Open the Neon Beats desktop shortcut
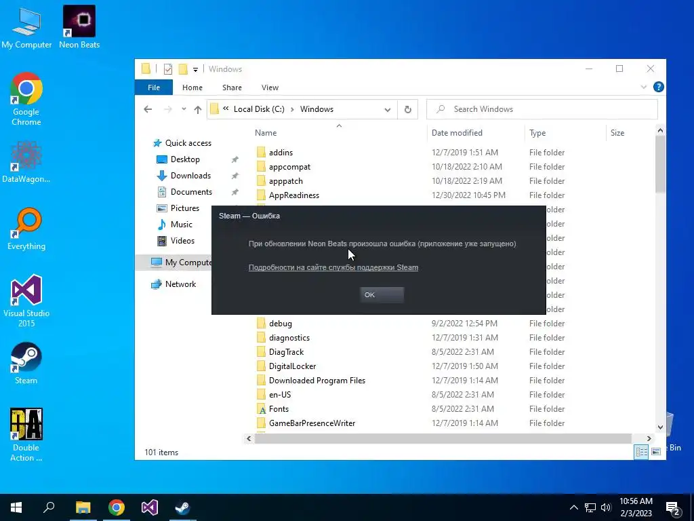This screenshot has width=694, height=521. [79, 28]
